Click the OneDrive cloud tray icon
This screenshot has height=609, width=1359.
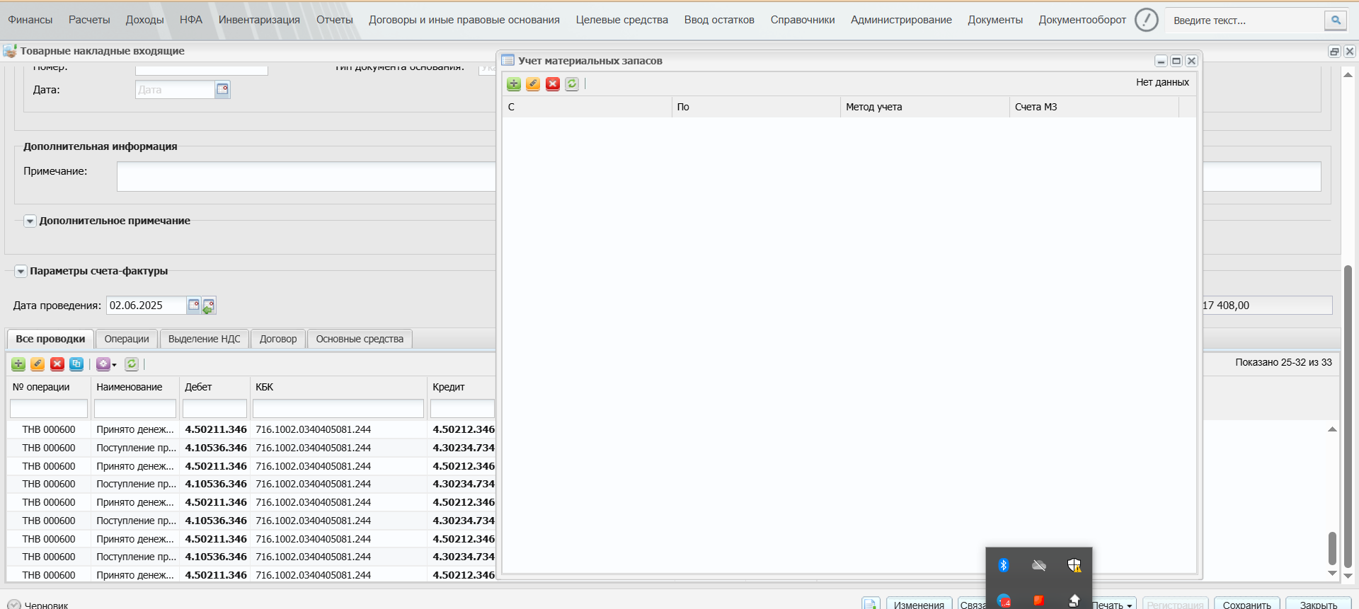(x=1039, y=565)
